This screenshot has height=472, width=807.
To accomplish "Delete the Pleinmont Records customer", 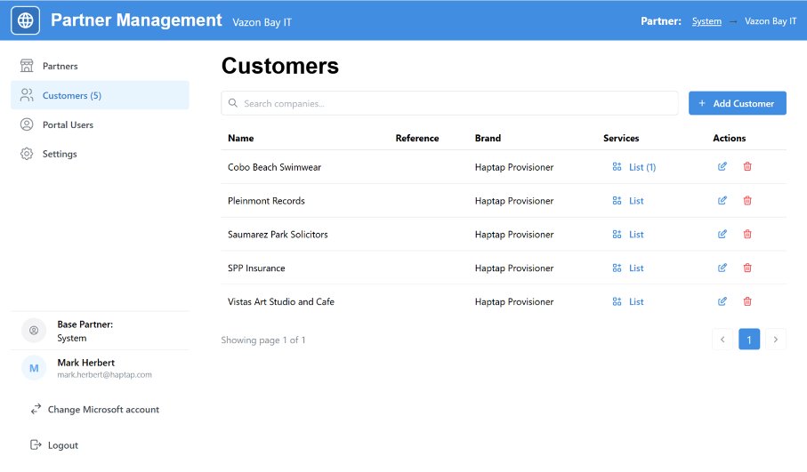I will [x=747, y=201].
